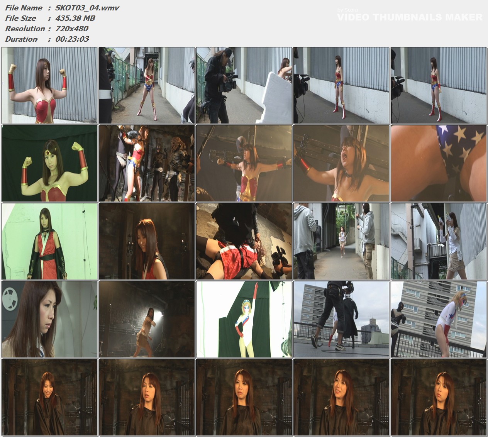Open alley thumbnail with woman standing legs apart
Screen dimensions: 488x437
(x=147, y=85)
